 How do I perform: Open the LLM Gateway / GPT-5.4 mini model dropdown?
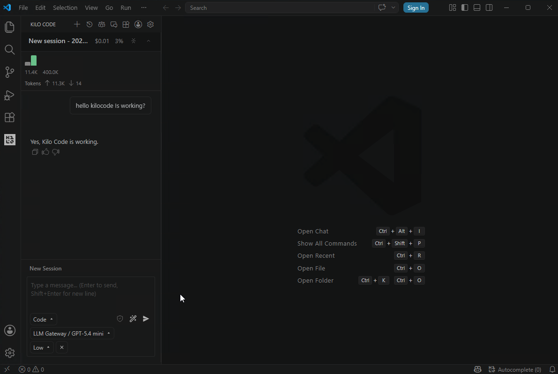72,333
